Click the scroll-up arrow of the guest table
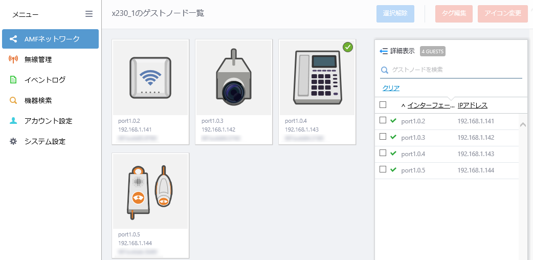Image resolution: width=533 pixels, height=260 pixels. click(523, 124)
